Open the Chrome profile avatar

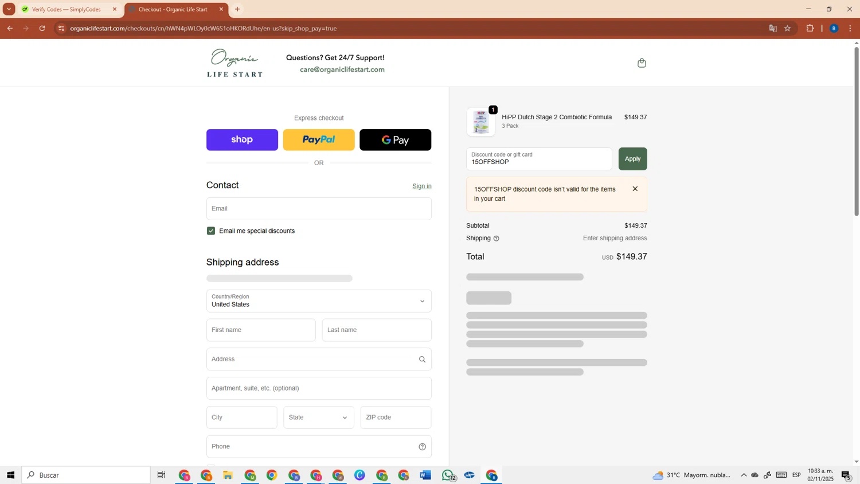click(x=834, y=28)
